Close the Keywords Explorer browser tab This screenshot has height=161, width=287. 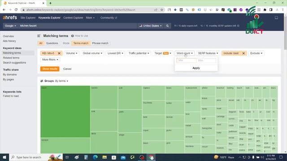[x=43, y=3]
